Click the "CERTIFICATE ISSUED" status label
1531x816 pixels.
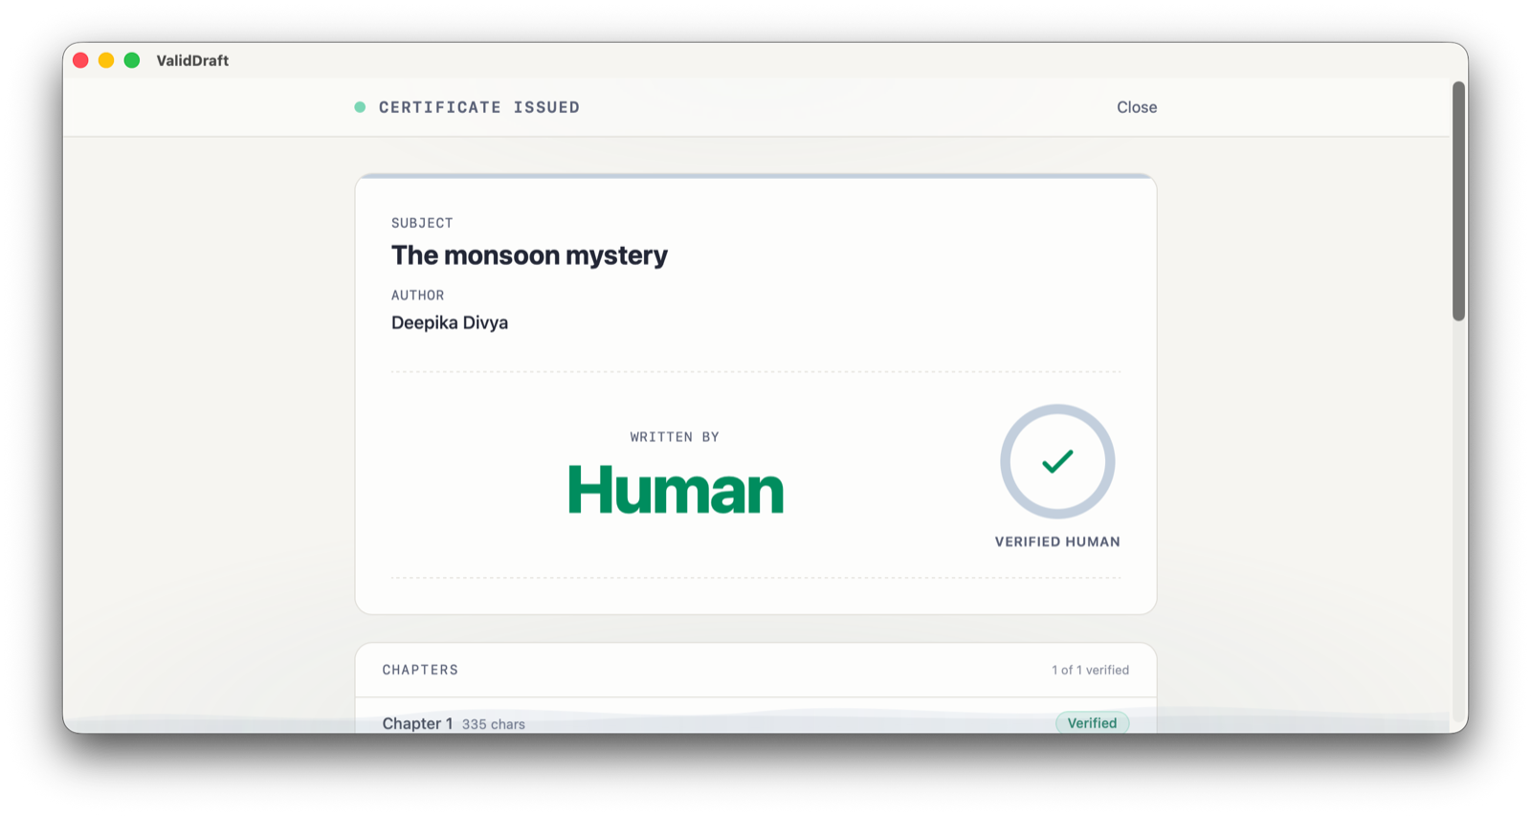click(x=479, y=107)
